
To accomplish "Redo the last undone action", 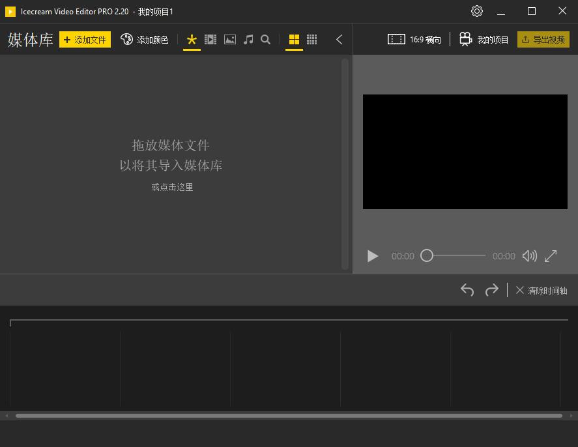I will point(492,290).
